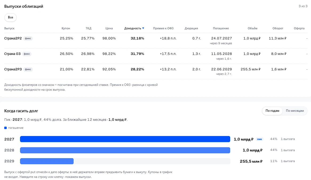Open the Страна 03 bond issue
This screenshot has height=180, width=311.
point(12,54)
